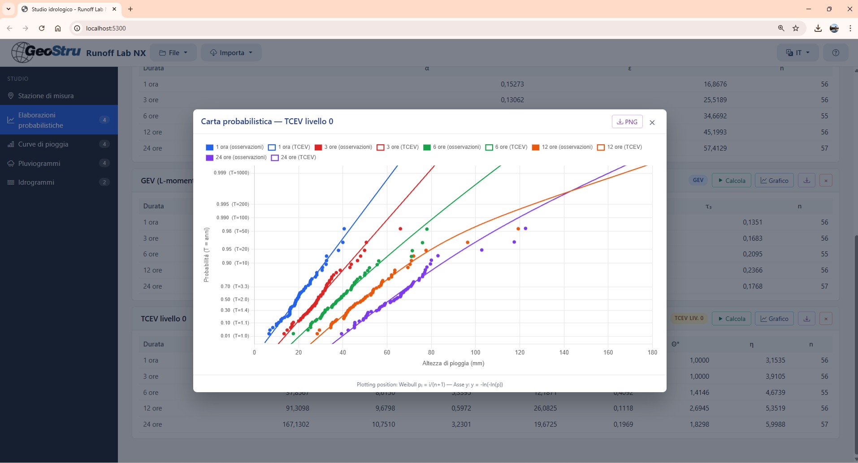Toggle the 24 ore (osservazioni) legend entry
Image resolution: width=858 pixels, height=463 pixels.
236,157
